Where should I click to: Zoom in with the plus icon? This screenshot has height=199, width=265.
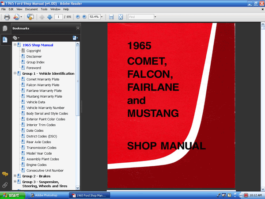point(84,17)
